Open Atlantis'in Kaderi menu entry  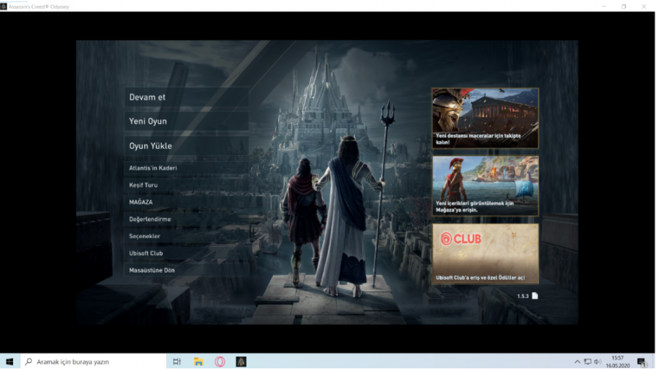point(186,168)
